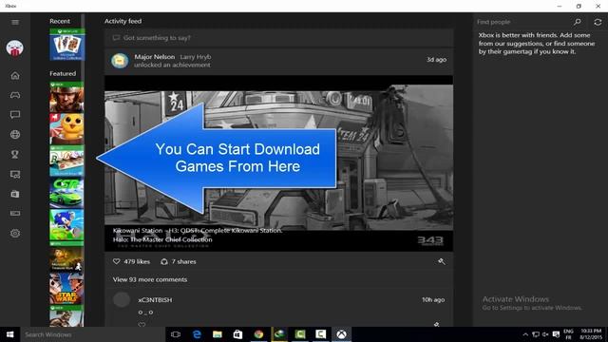Click the 7 shares count

click(x=183, y=262)
